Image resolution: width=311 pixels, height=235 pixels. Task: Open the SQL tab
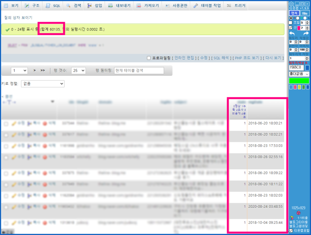tap(53, 5)
